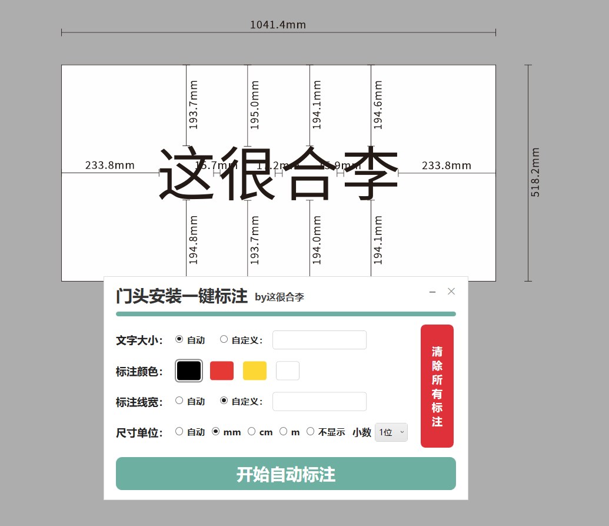Screen dimensions: 609x526
Task: Click the 1041.4mm width dimension label
Action: click(278, 25)
